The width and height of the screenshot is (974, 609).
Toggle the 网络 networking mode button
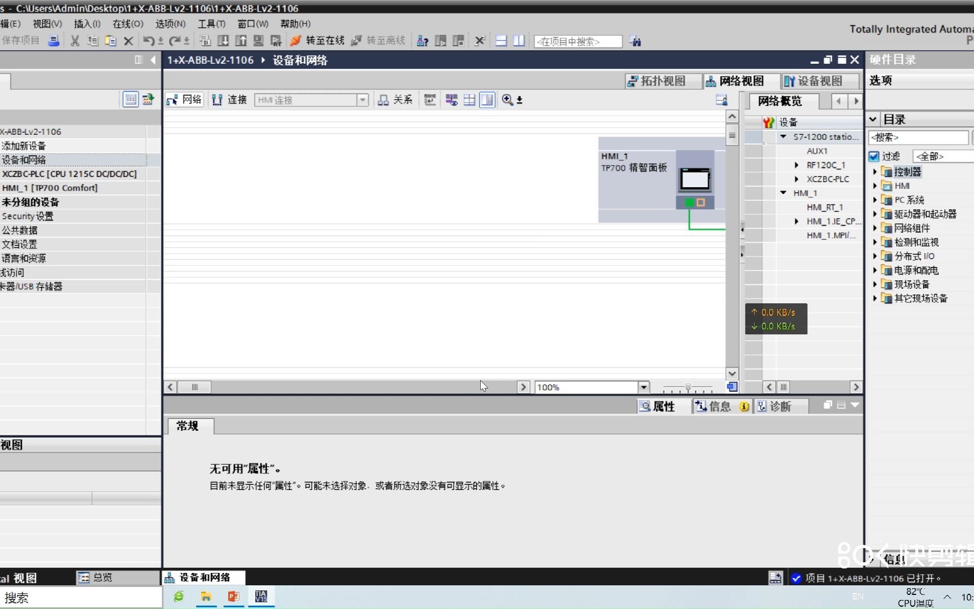click(x=184, y=100)
